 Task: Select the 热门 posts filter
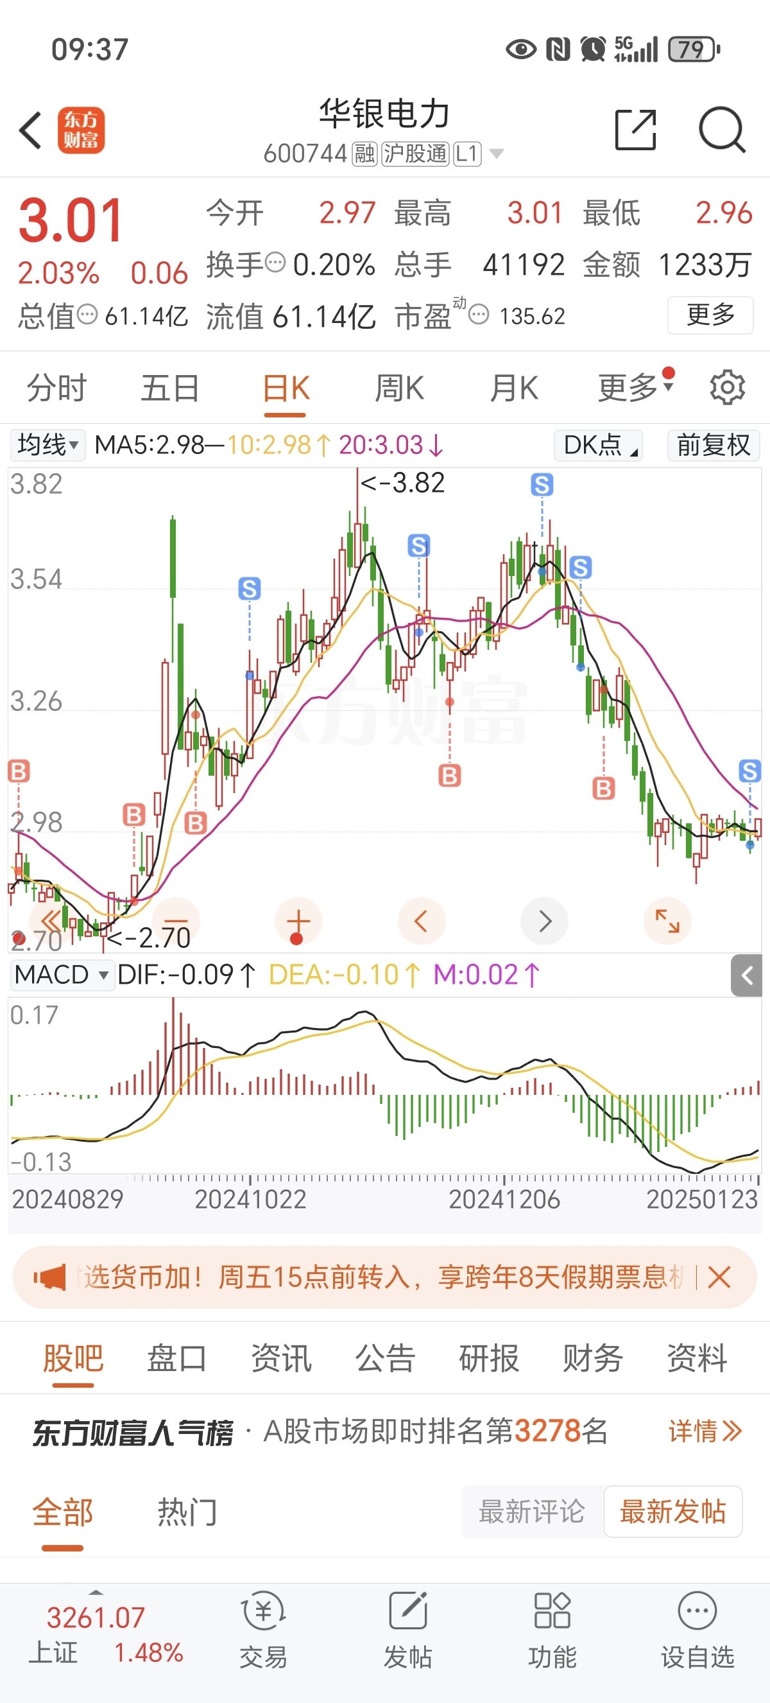(x=187, y=1512)
